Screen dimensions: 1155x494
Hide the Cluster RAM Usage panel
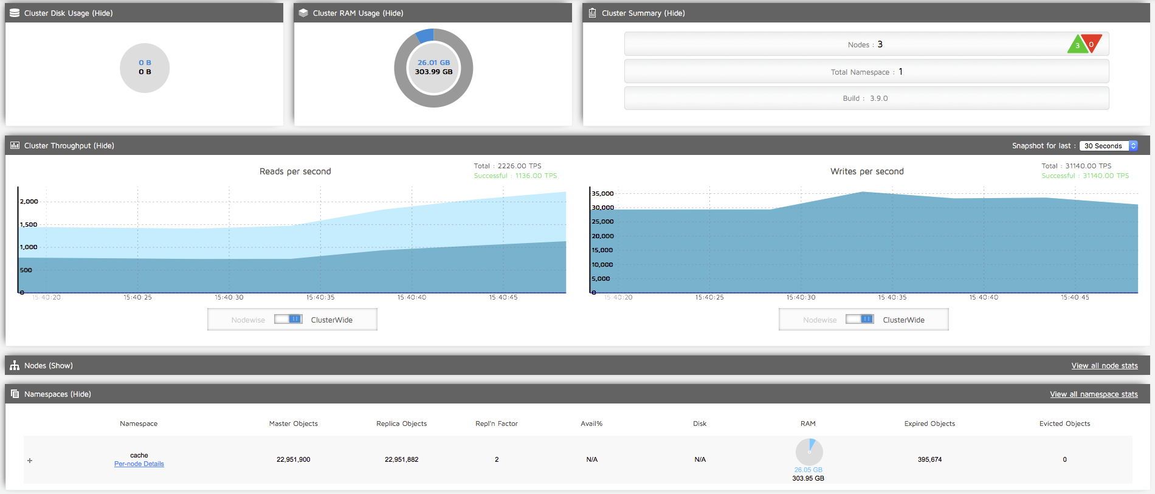[393, 13]
